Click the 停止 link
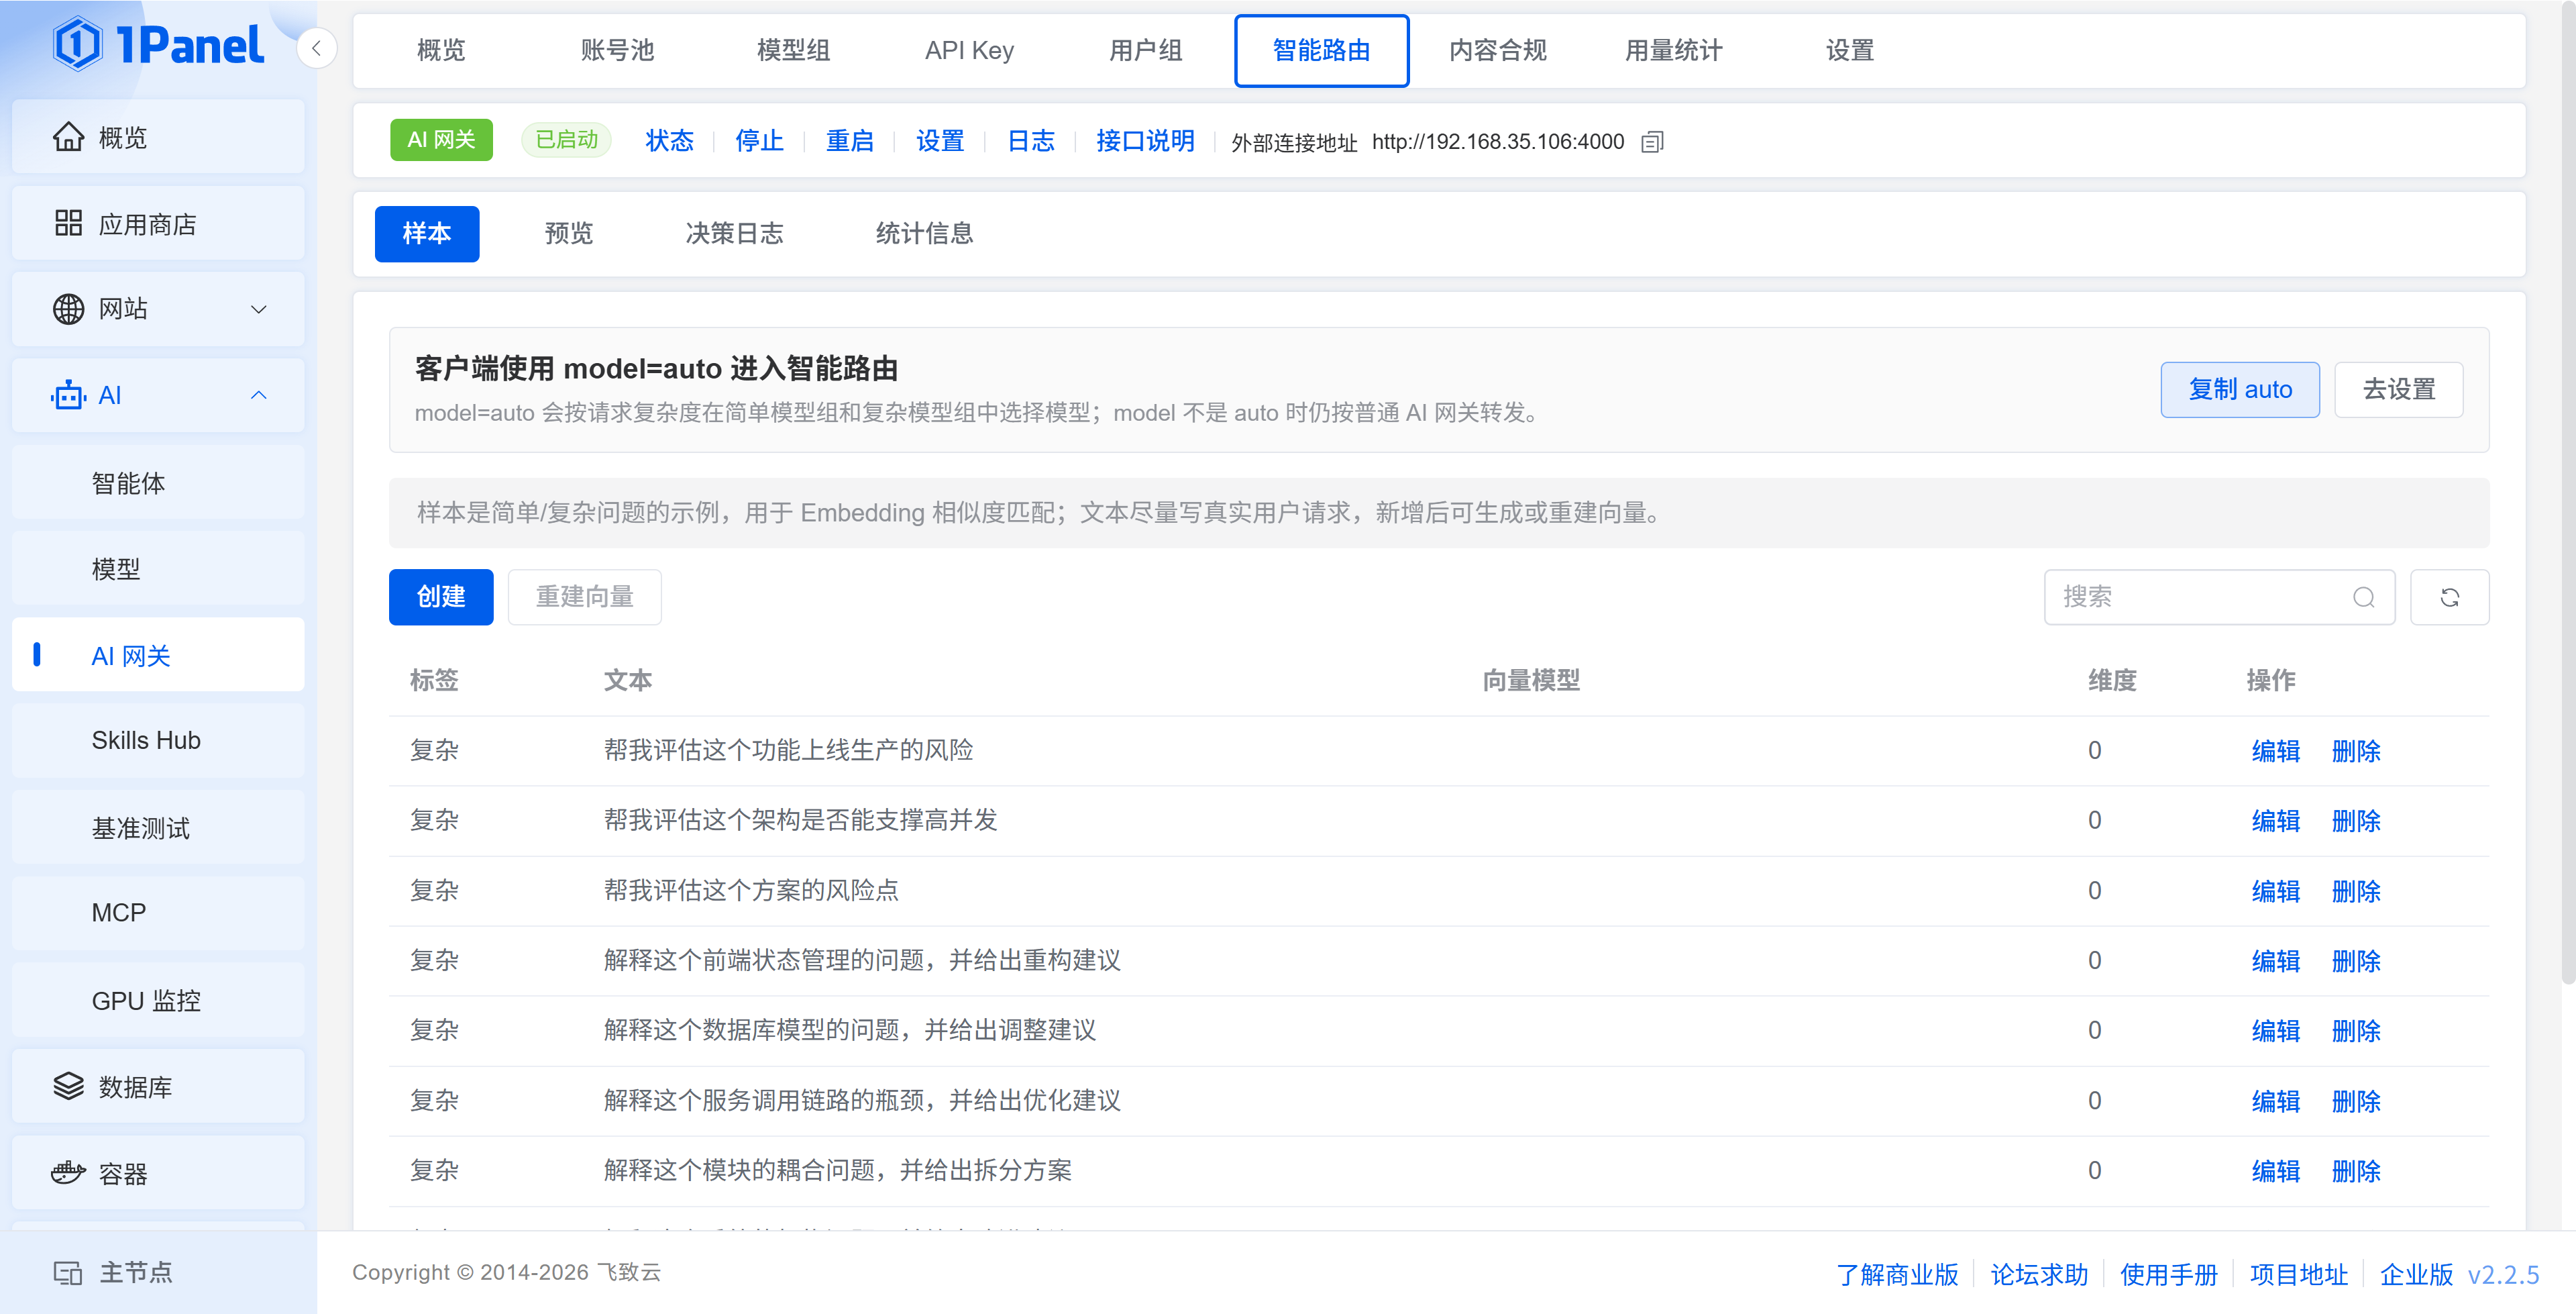 click(759, 140)
